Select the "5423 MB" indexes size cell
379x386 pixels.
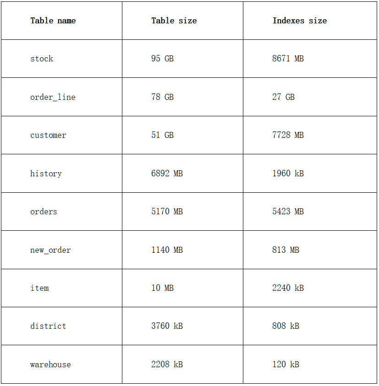(288, 212)
